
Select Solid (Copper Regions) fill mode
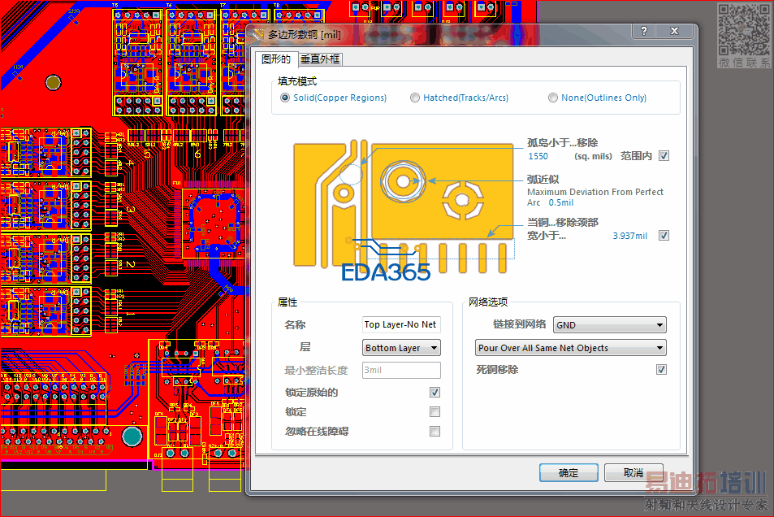coord(285,98)
